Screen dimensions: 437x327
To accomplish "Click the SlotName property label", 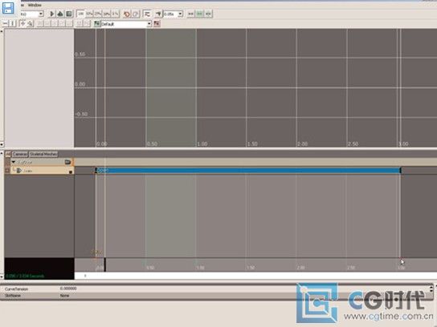I will pos(13,295).
